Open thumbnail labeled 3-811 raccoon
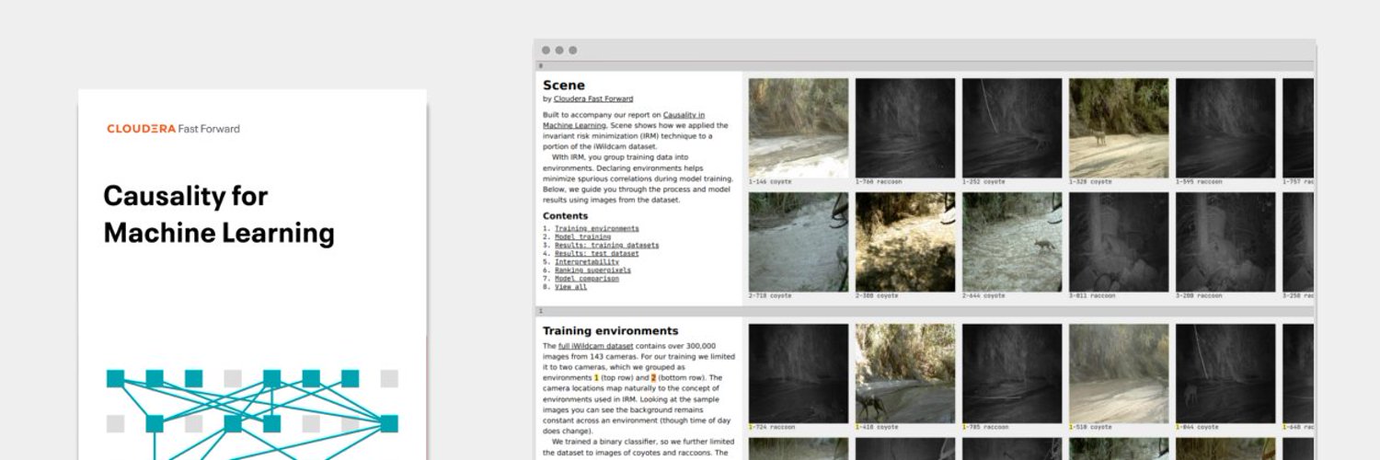Screen dimensions: 1380x460 1119,242
